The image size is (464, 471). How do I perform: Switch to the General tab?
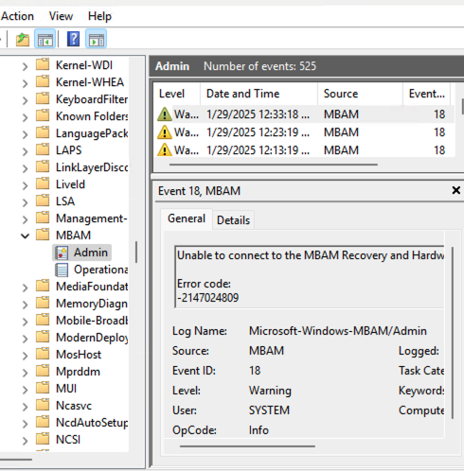[187, 218]
